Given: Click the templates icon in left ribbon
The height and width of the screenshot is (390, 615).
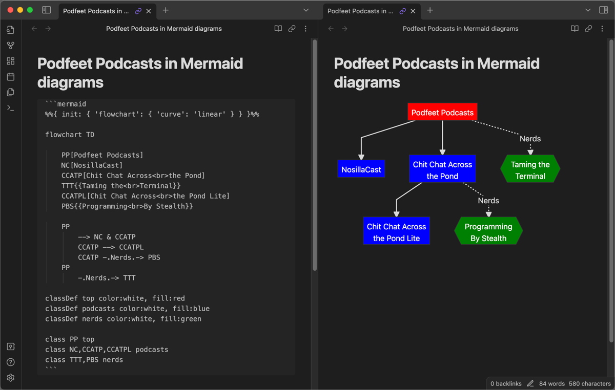Looking at the screenshot, I should 11,93.
